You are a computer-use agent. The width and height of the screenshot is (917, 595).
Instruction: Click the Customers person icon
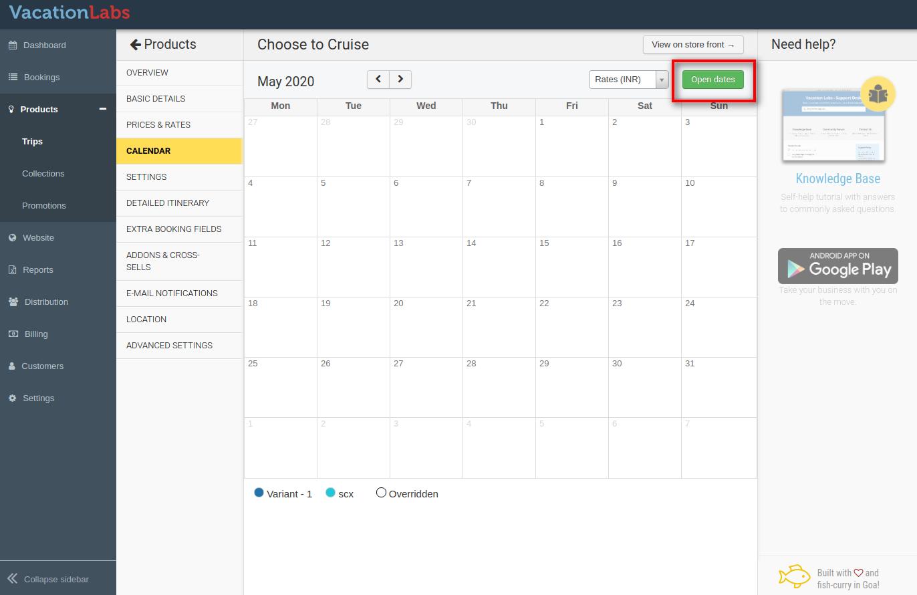pyautogui.click(x=12, y=366)
